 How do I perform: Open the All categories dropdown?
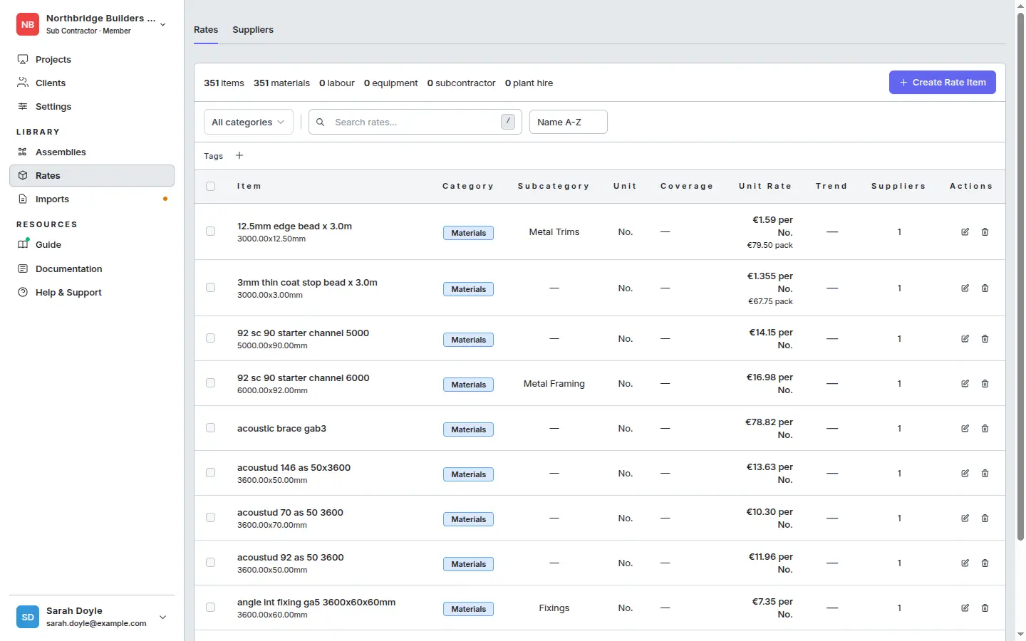pyautogui.click(x=248, y=122)
